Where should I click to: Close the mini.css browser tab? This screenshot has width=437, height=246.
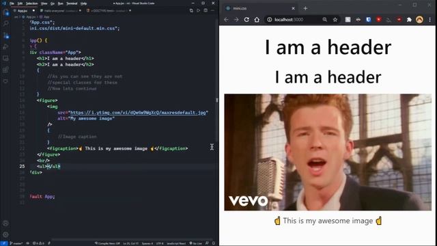coord(293,8)
